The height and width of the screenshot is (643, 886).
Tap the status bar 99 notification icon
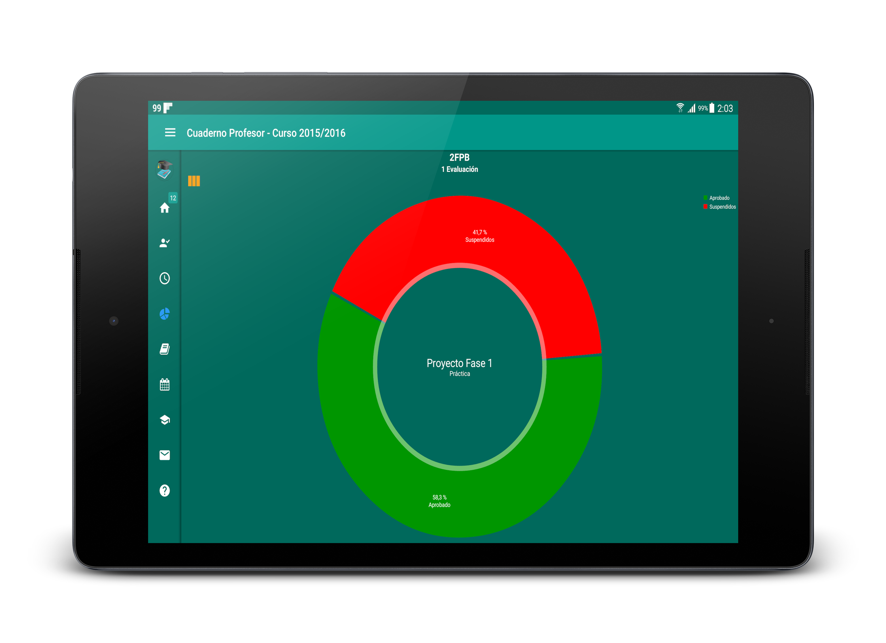(157, 108)
